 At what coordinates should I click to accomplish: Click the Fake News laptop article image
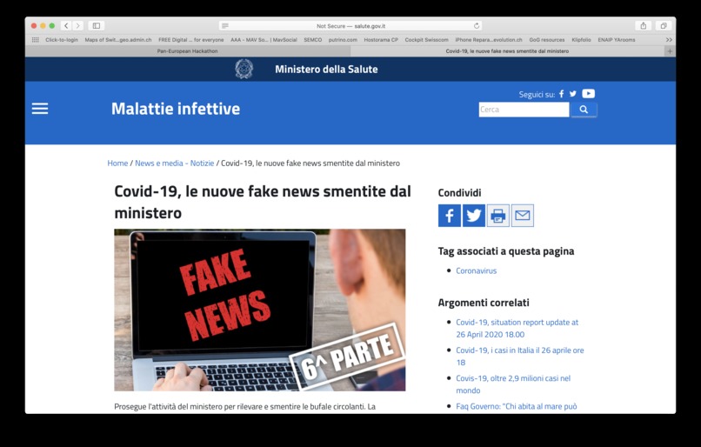tap(260, 310)
